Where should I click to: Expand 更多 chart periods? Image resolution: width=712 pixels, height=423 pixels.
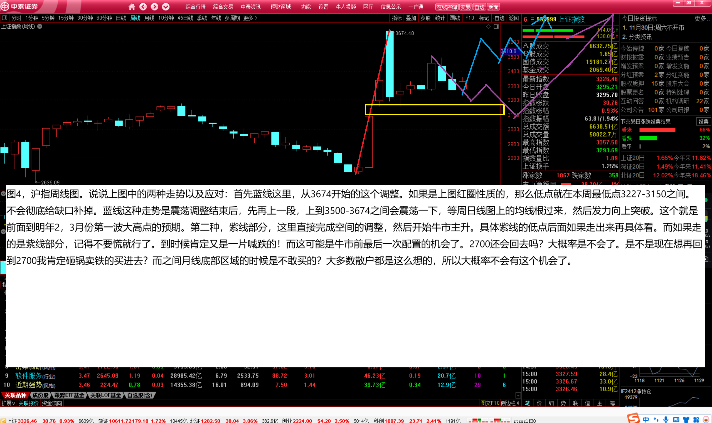coord(250,18)
